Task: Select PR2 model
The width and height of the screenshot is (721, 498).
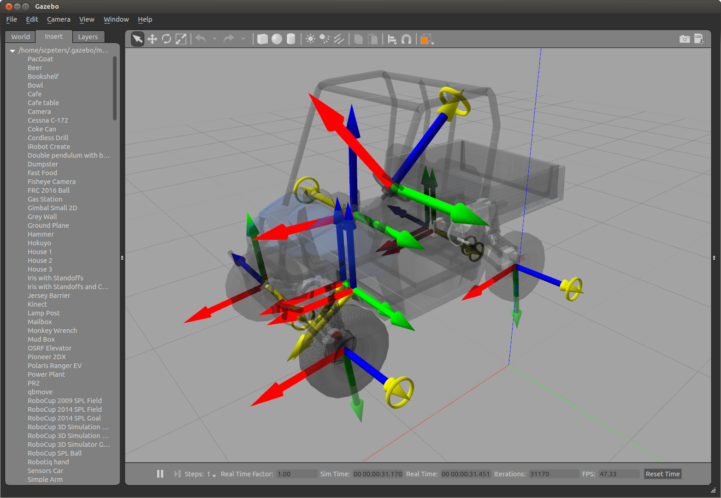Action: 33,383
